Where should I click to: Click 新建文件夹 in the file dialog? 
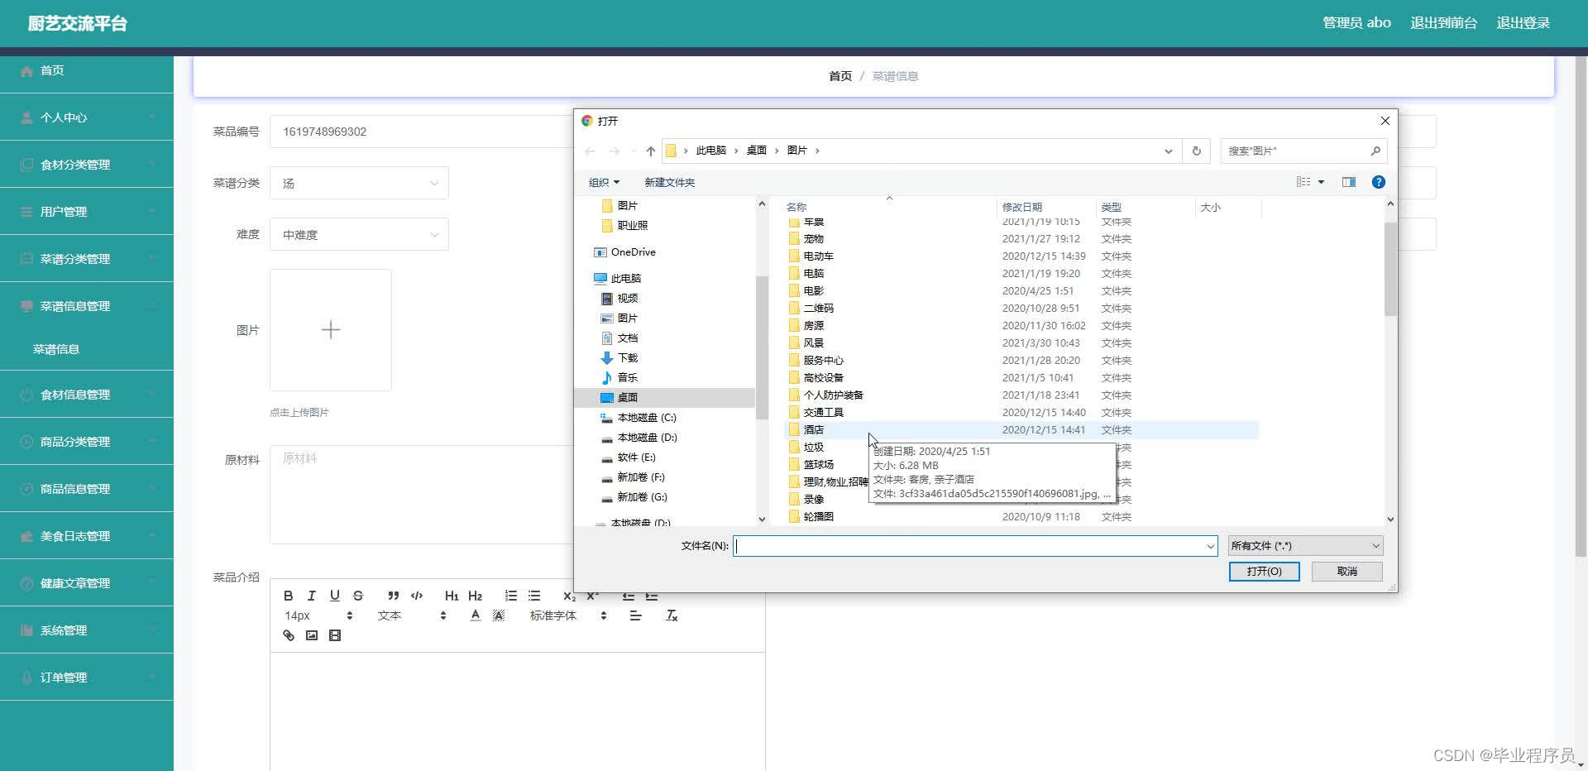tap(669, 182)
